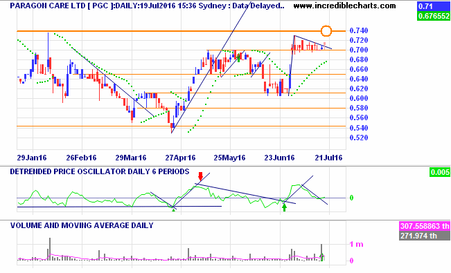
Task: Click the 29Jan16 date label
Action: point(32,158)
